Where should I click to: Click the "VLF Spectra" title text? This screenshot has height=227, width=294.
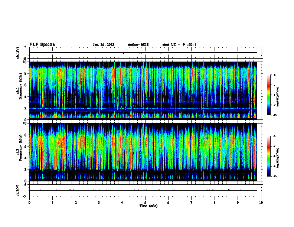pyautogui.click(x=42, y=45)
